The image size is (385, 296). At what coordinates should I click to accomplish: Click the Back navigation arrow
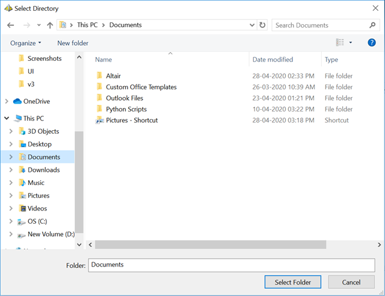[x=10, y=25]
